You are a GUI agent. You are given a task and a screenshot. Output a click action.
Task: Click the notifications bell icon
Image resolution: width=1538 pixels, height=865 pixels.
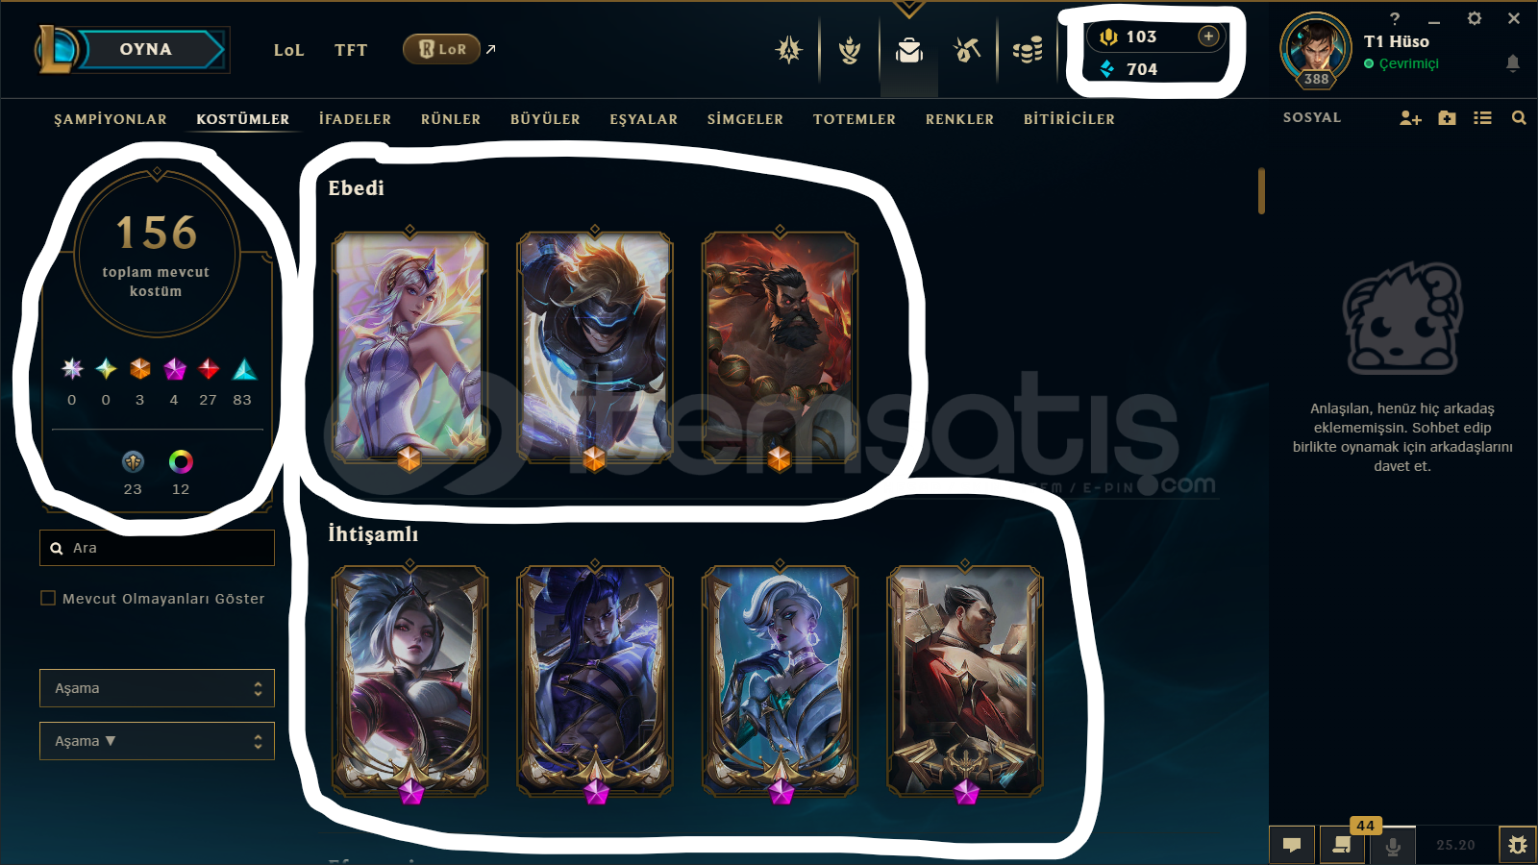[x=1512, y=63]
